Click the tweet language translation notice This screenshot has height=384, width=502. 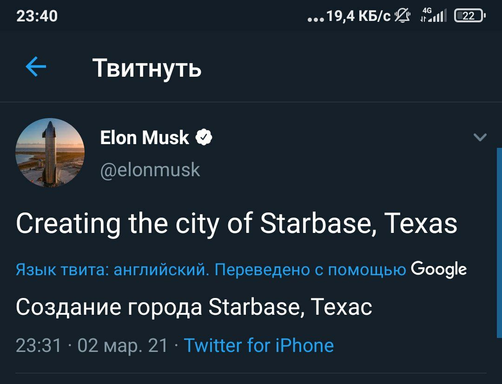coord(211,269)
